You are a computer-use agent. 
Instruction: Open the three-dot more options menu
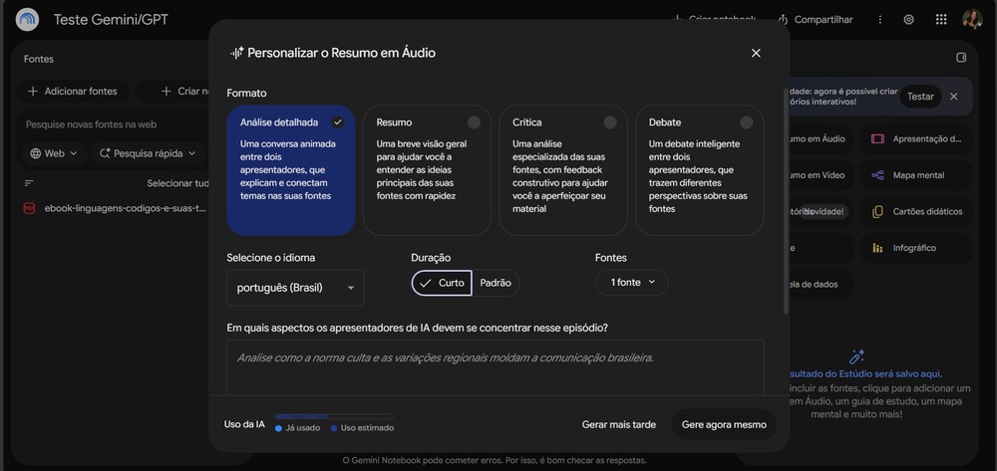[880, 20]
